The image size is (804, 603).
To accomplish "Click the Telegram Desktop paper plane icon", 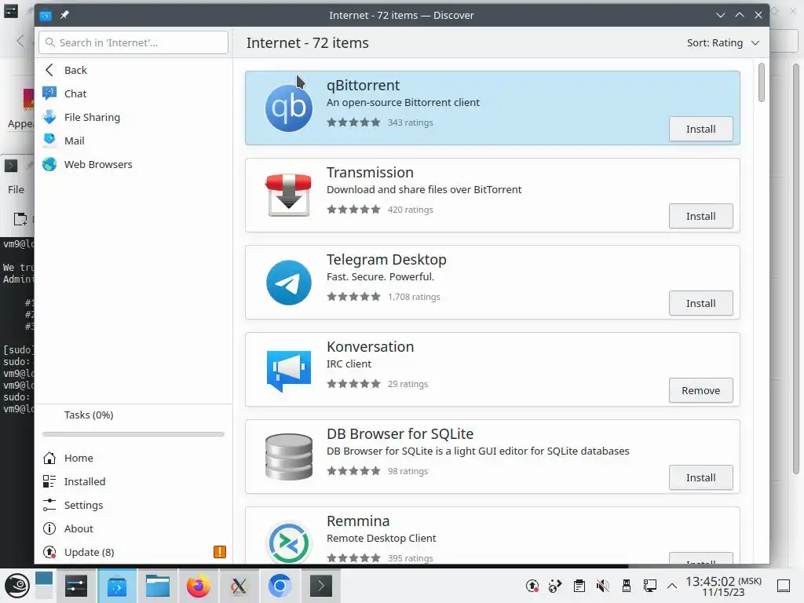I will 289,283.
